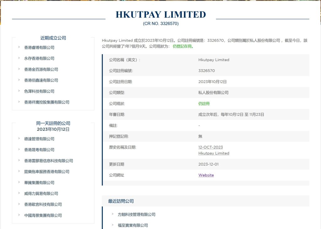Open 色澤科技有限公司 company link

click(39, 91)
